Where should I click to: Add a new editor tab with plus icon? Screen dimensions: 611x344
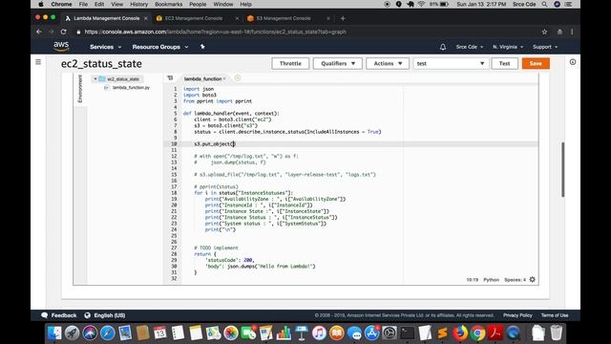coord(238,78)
